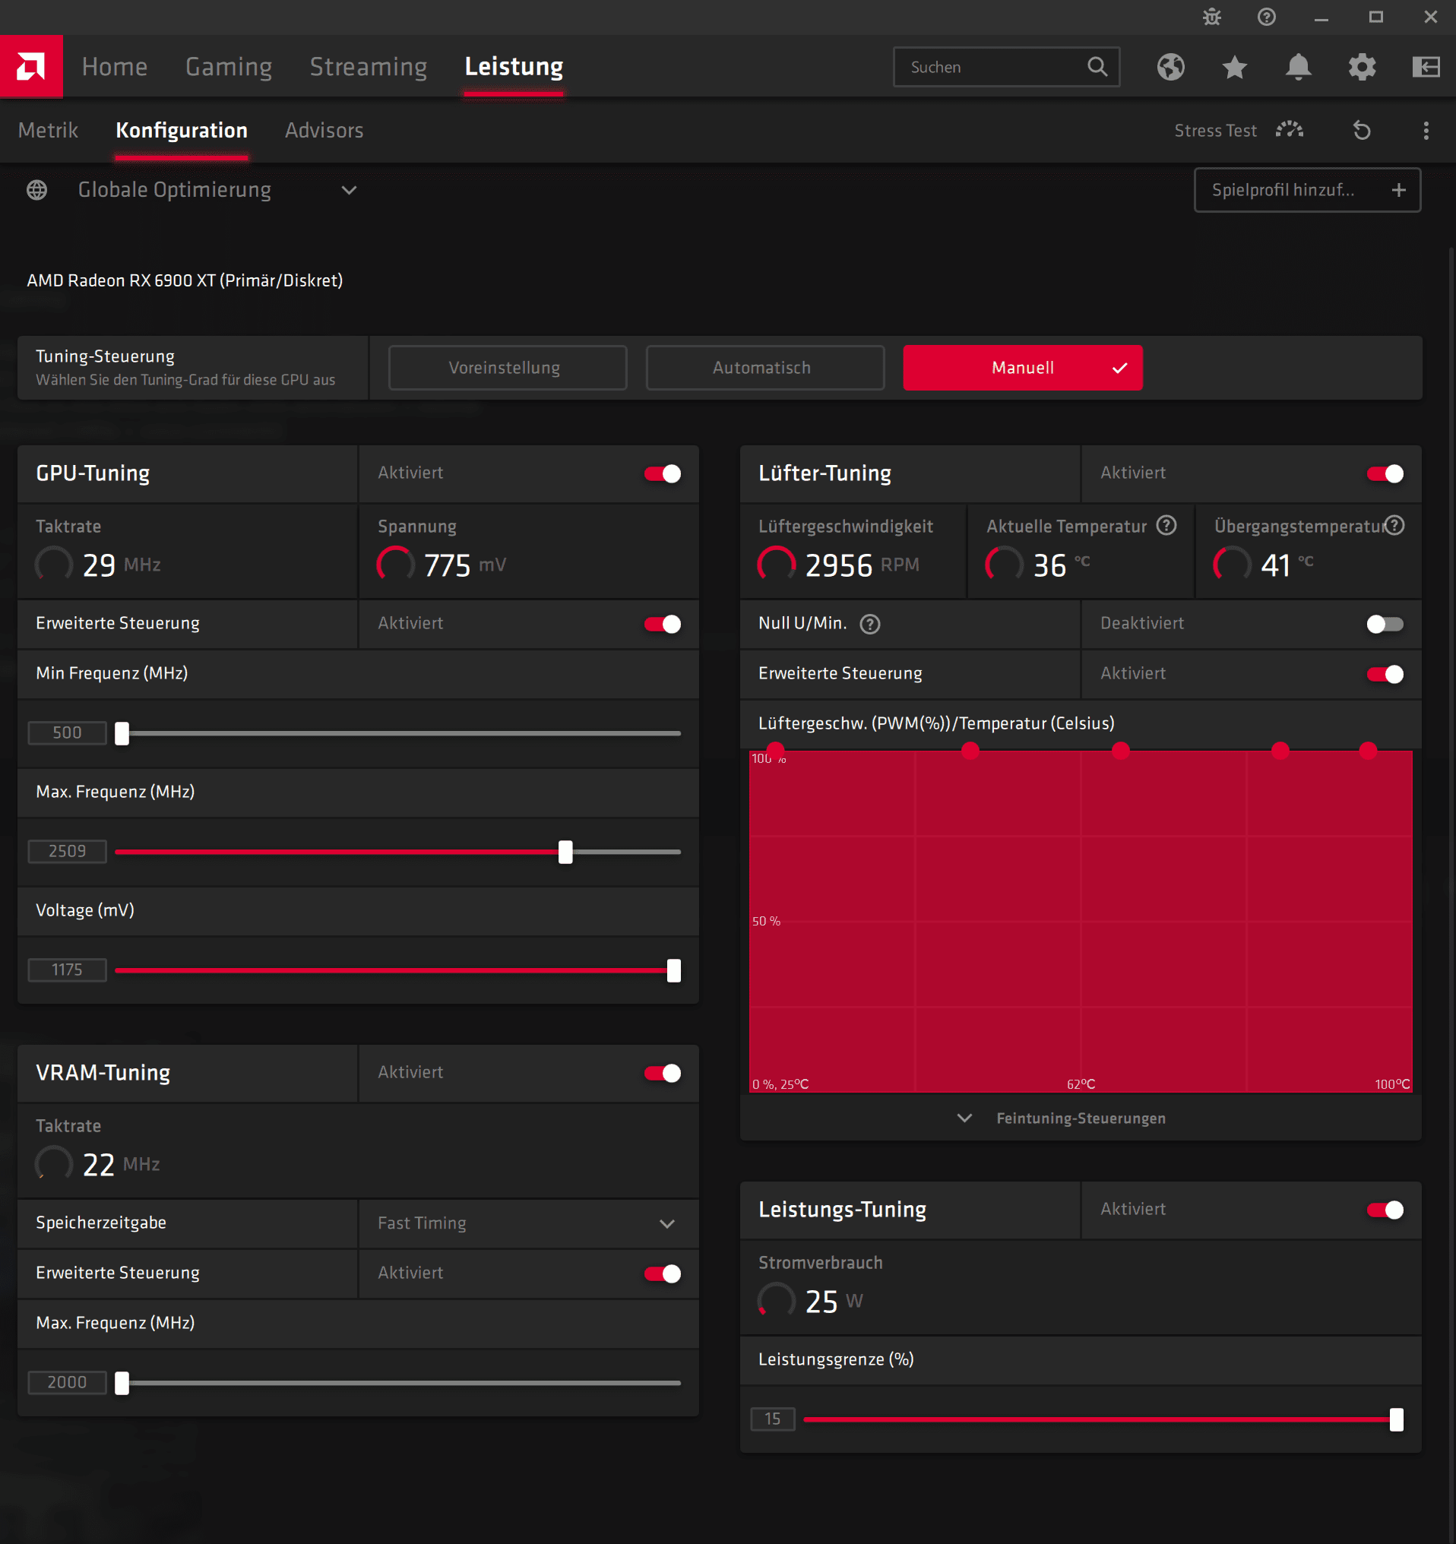Image resolution: width=1456 pixels, height=1544 pixels.
Task: Open the favorites star icon
Action: point(1235,67)
